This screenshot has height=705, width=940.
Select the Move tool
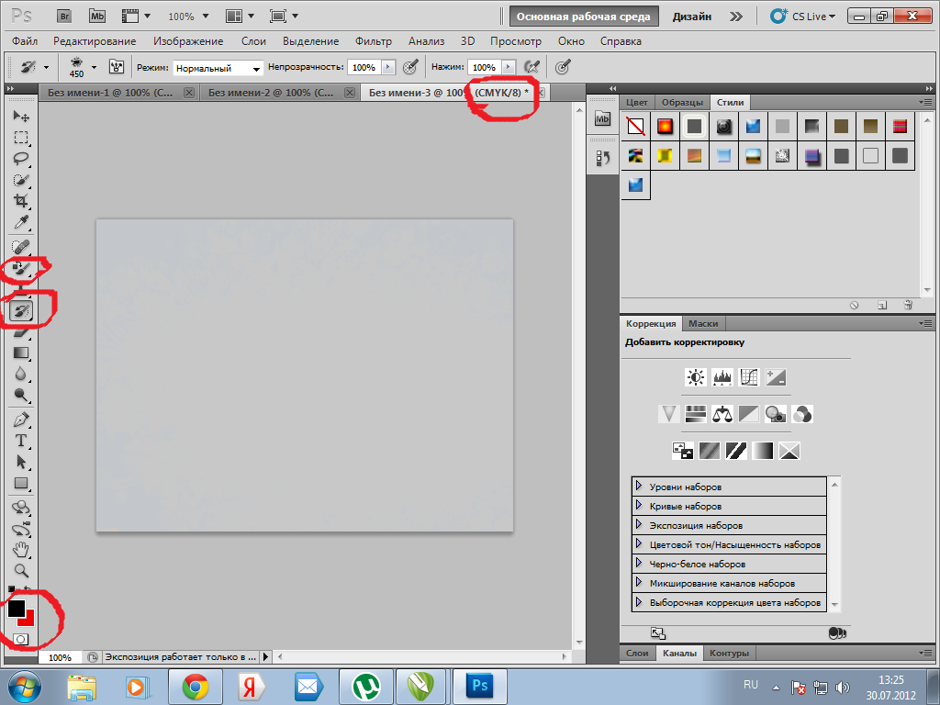21,116
